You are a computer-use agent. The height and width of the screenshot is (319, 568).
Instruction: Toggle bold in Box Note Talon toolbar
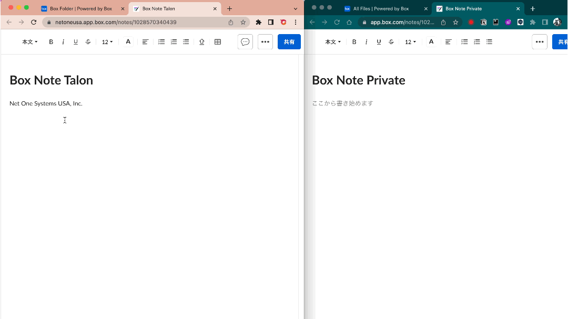[51, 42]
